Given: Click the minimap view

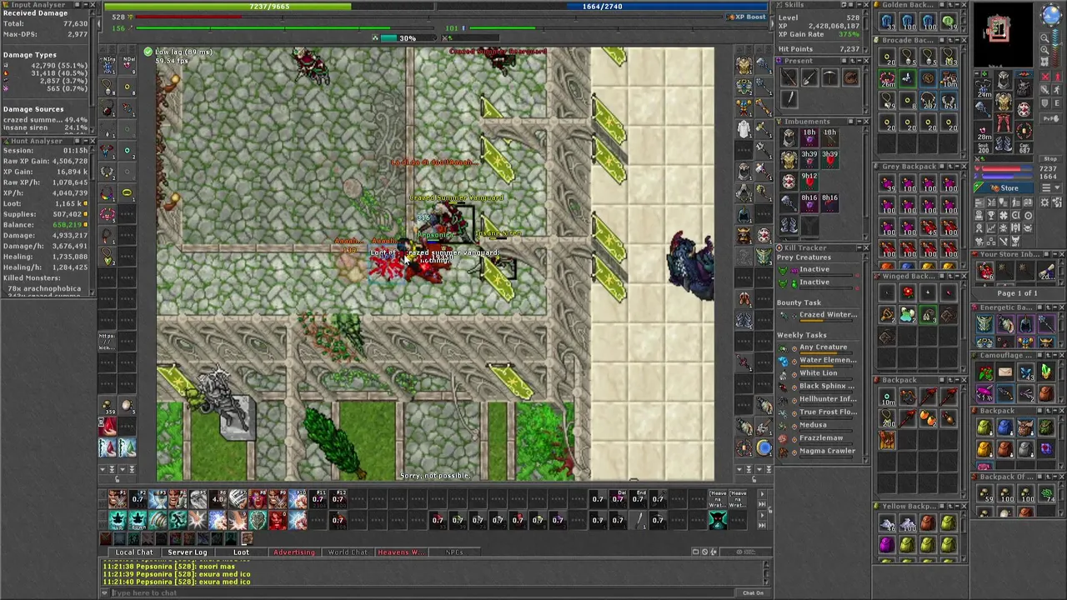Looking at the screenshot, I should pos(1004,34).
